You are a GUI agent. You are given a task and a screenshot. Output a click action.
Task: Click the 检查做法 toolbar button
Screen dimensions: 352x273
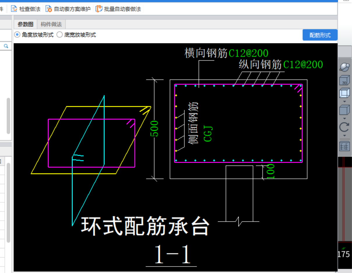(x=26, y=9)
